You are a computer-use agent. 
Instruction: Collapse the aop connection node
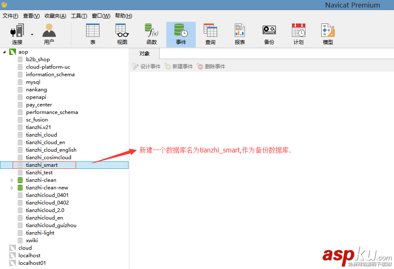coord(4,52)
